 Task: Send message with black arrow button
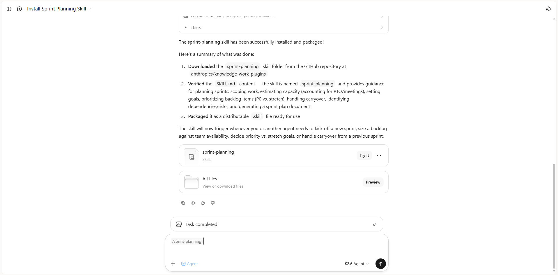380,264
